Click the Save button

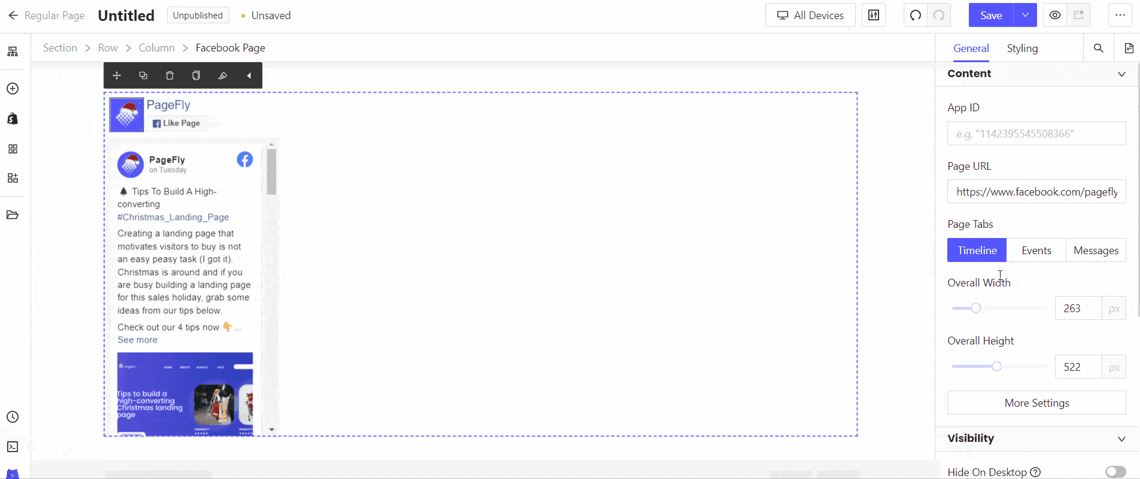tap(991, 16)
